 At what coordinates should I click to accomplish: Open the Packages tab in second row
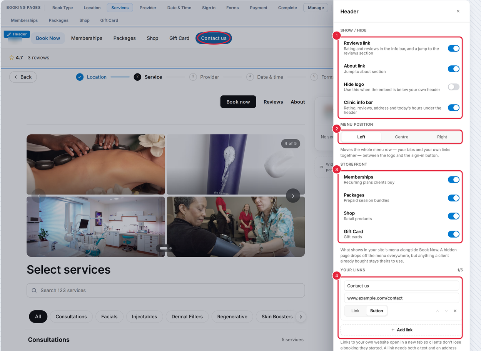(x=58, y=20)
